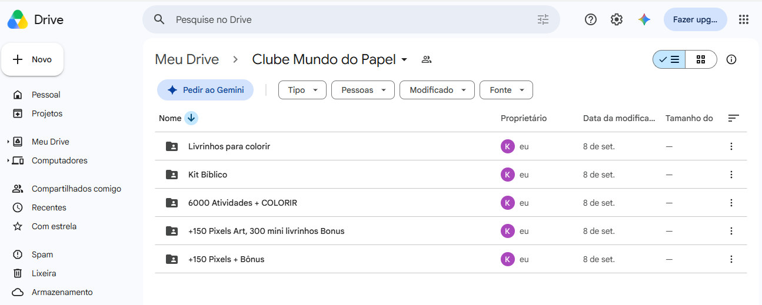
Task: Click folder icon of Livrinhos para colorir
Action: 172,146
